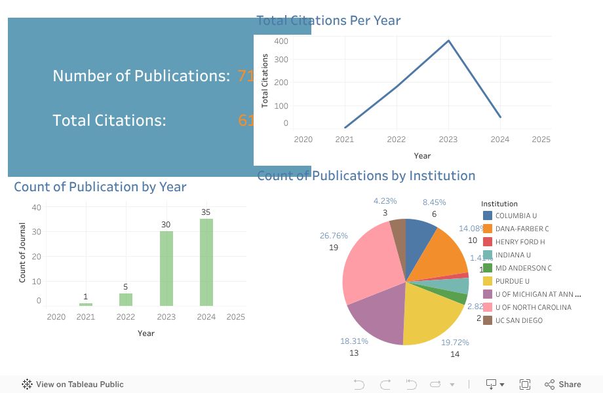
Task: Click the Share icon
Action: point(549,384)
